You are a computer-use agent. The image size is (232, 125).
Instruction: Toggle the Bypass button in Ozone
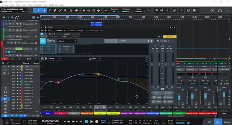(x=157, y=93)
